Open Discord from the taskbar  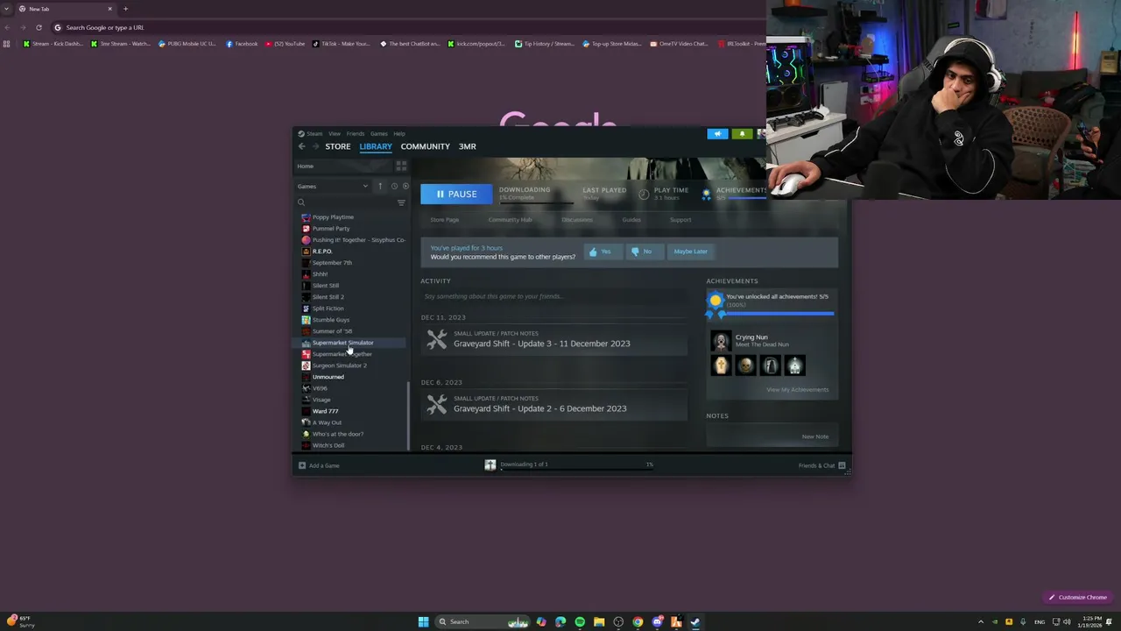coord(657,621)
